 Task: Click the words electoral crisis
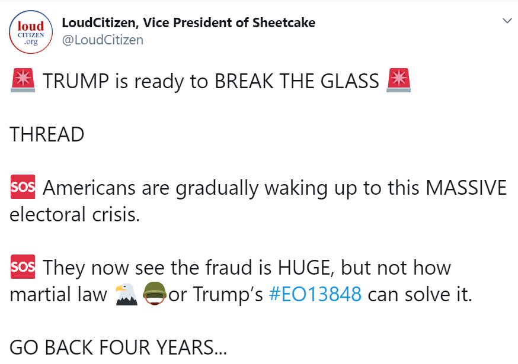(75, 214)
